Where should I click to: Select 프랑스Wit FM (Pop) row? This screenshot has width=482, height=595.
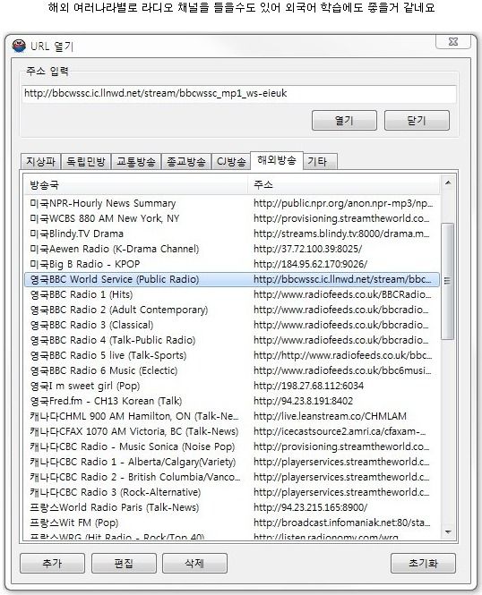(x=232, y=523)
